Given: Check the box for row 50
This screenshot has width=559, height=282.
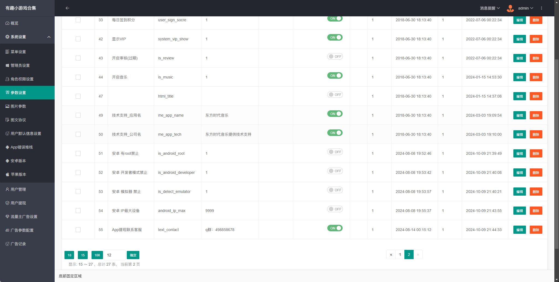Looking at the screenshot, I should [x=78, y=134].
